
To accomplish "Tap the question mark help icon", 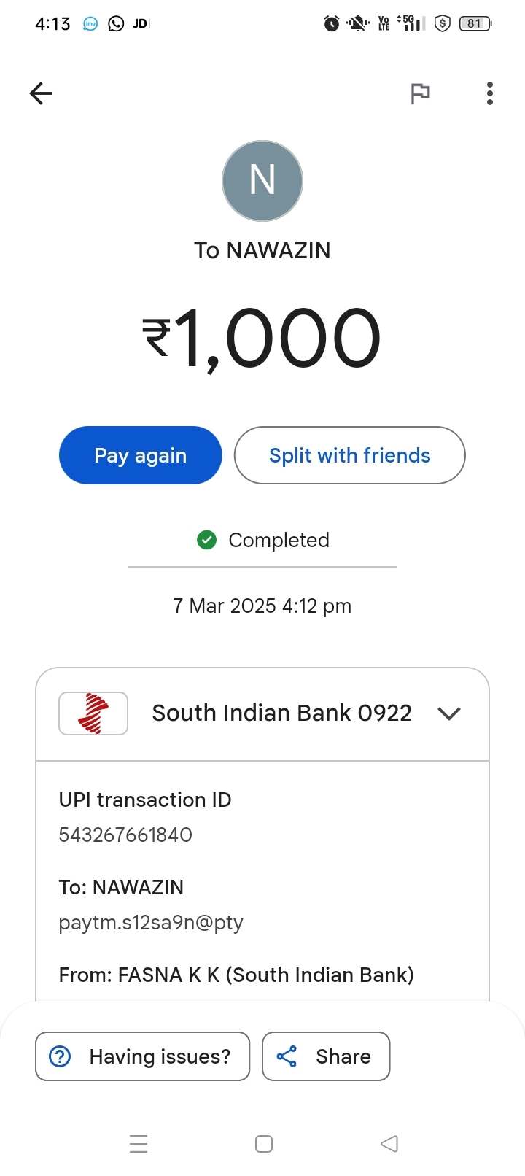I will [60, 1056].
